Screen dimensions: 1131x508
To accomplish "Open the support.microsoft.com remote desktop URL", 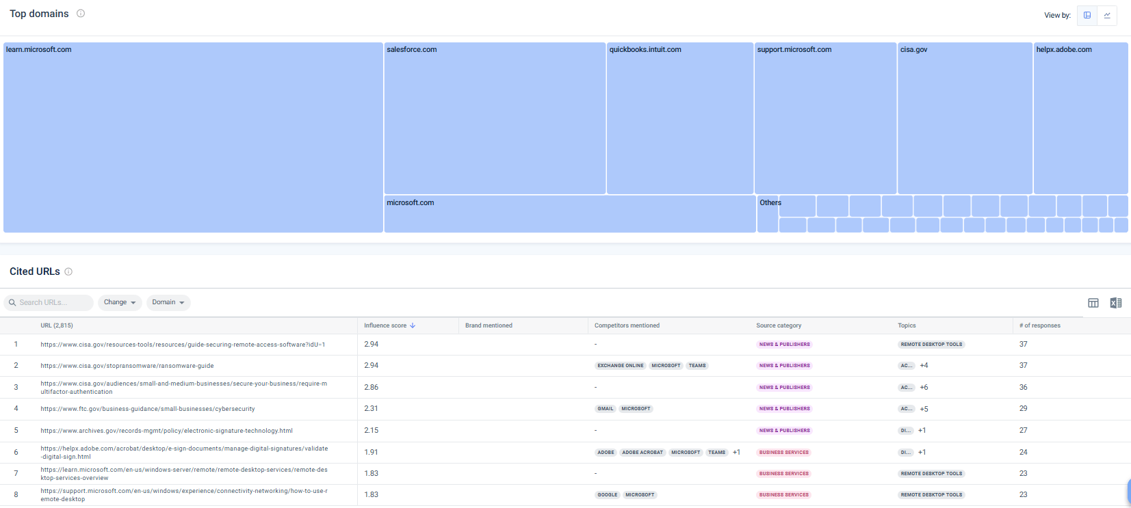I will (184, 495).
